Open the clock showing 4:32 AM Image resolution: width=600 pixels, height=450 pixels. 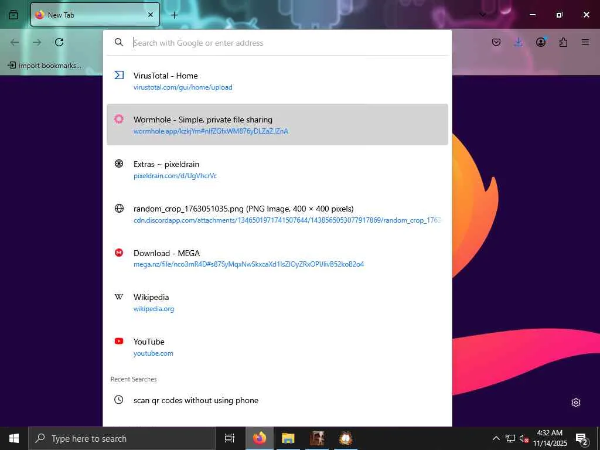[550, 438]
